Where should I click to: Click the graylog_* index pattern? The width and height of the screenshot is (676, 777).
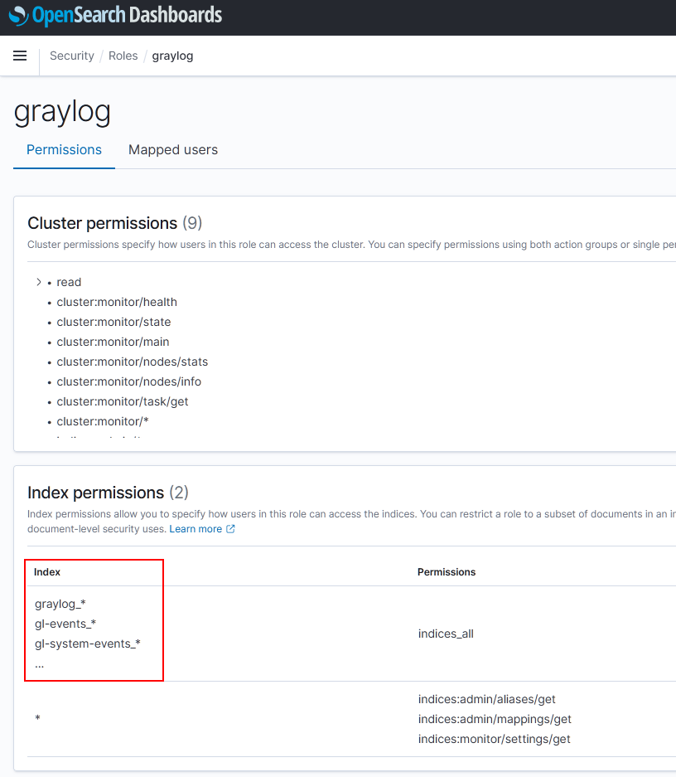60,604
